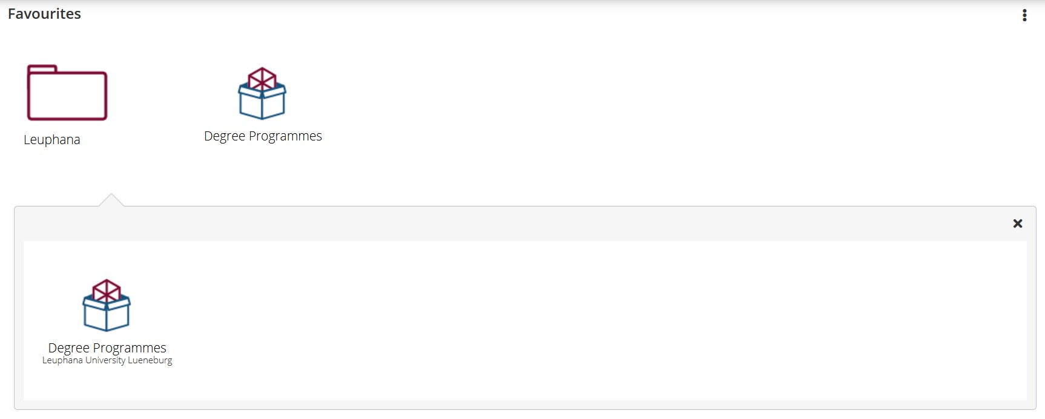
Task: Click the Leuphana University Lueneburg subtitle
Action: tap(107, 360)
